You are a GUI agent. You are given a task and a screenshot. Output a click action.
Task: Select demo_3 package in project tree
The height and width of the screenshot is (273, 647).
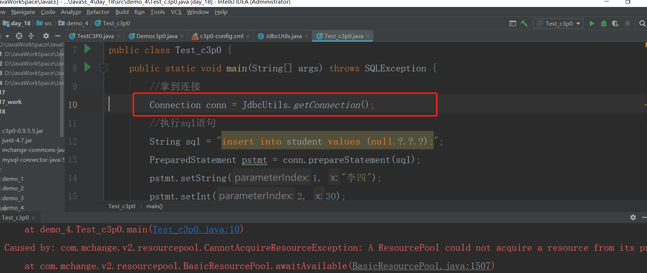tap(13, 198)
